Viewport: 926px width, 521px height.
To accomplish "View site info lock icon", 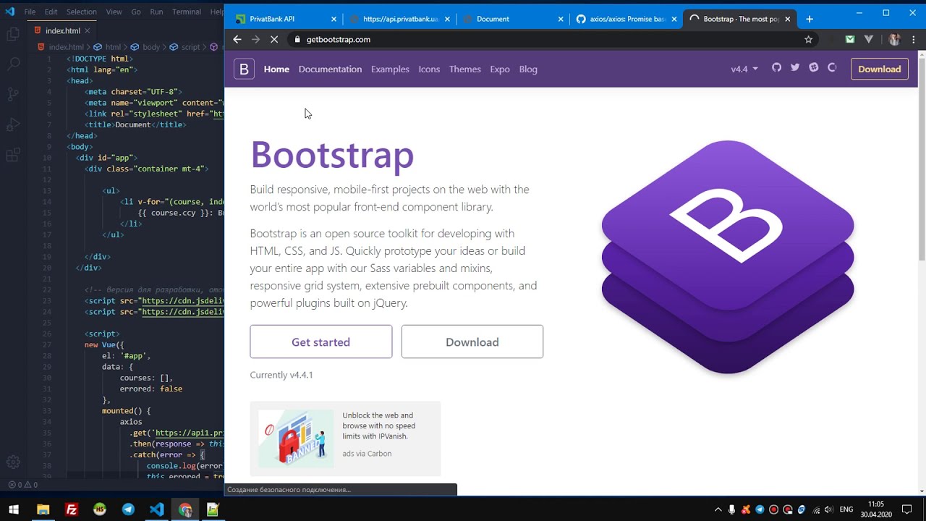I will [x=297, y=39].
